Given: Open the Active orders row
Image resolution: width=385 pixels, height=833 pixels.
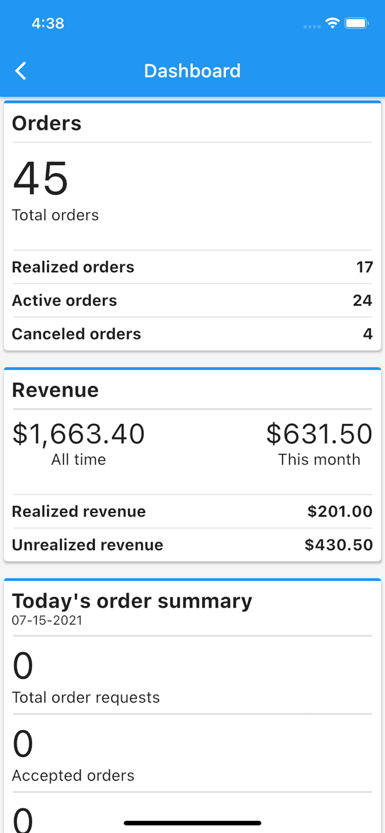Looking at the screenshot, I should 192,300.
